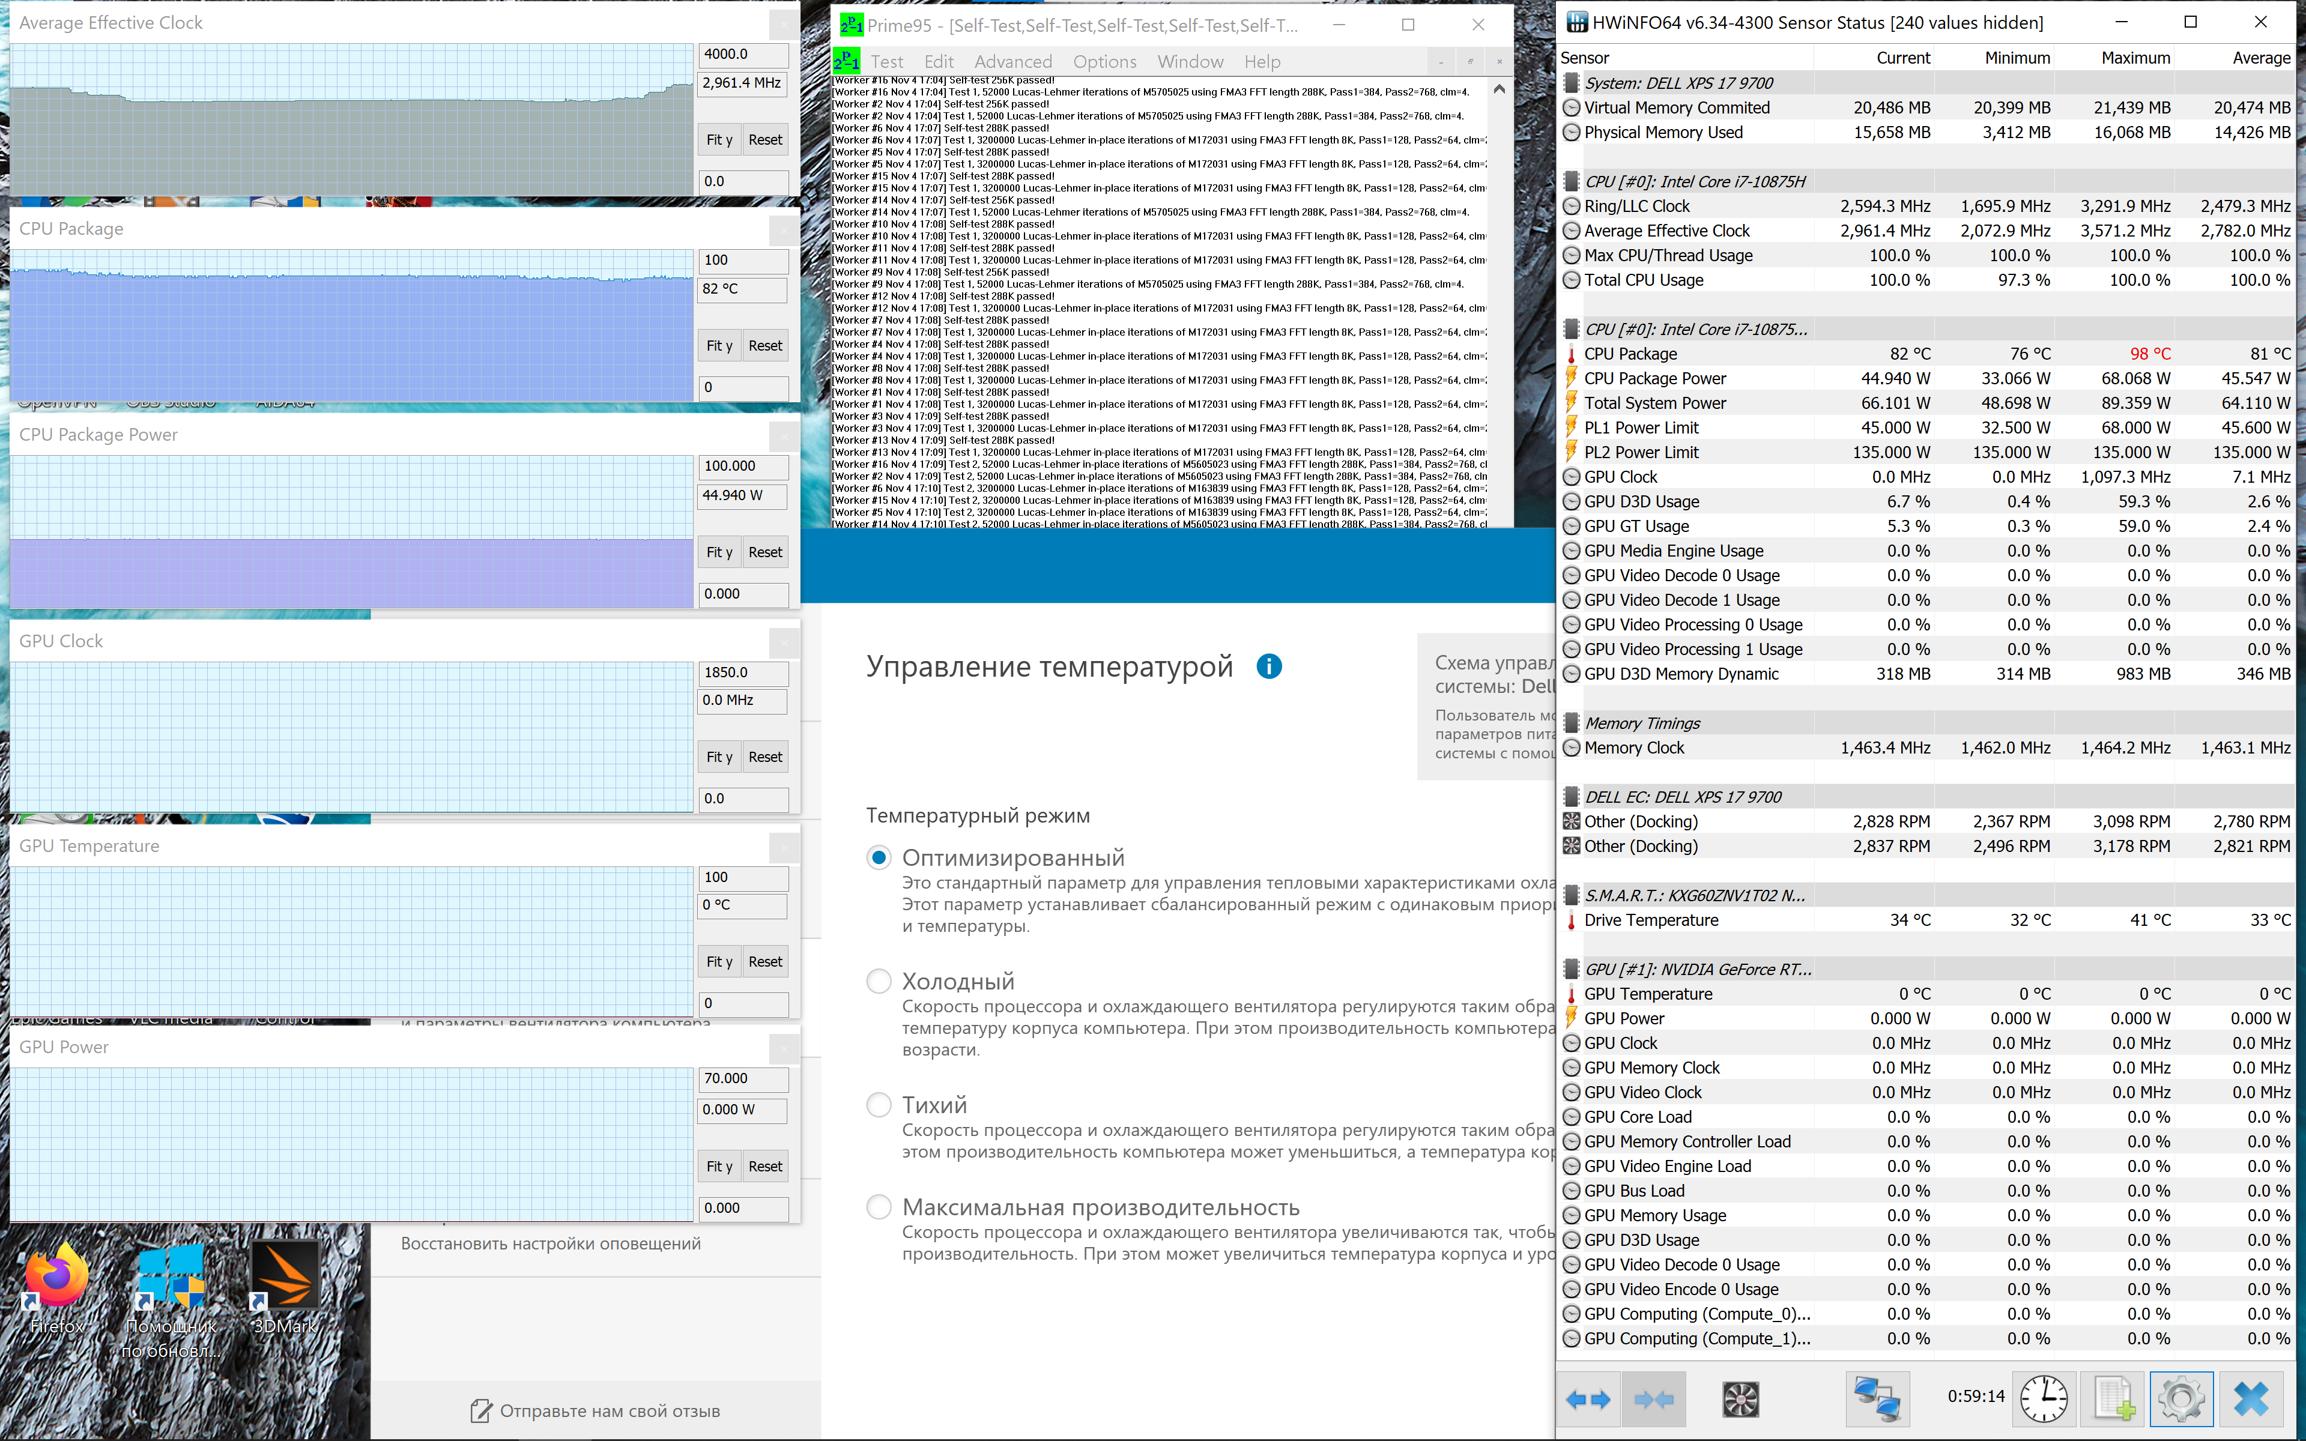
Task: Click the 98 °C maximum CPU Package value
Action: (2150, 354)
